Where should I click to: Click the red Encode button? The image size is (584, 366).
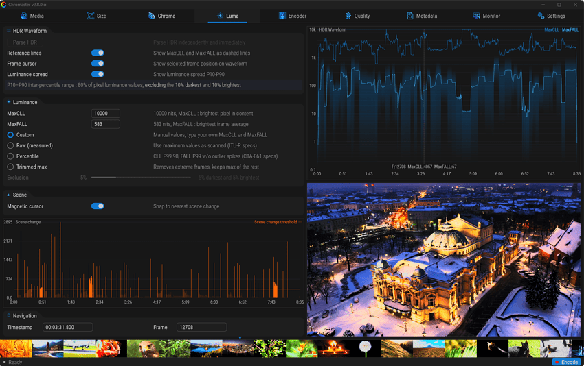(566, 362)
